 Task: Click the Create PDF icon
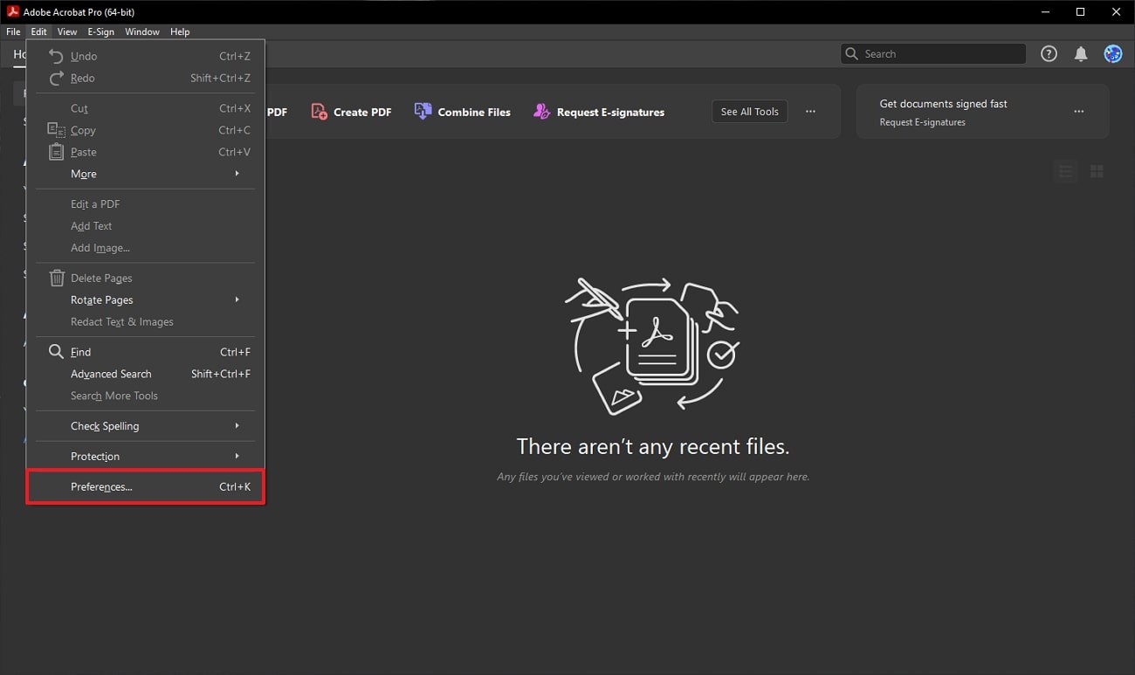click(319, 112)
